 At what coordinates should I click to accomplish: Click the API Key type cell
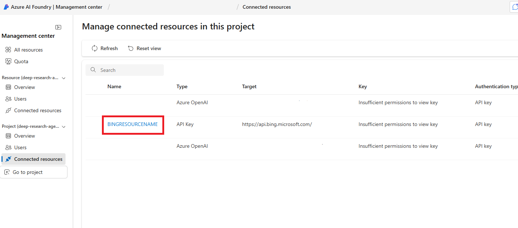click(185, 124)
